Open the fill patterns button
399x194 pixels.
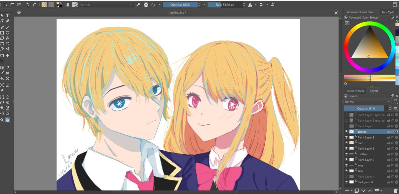(51, 5)
